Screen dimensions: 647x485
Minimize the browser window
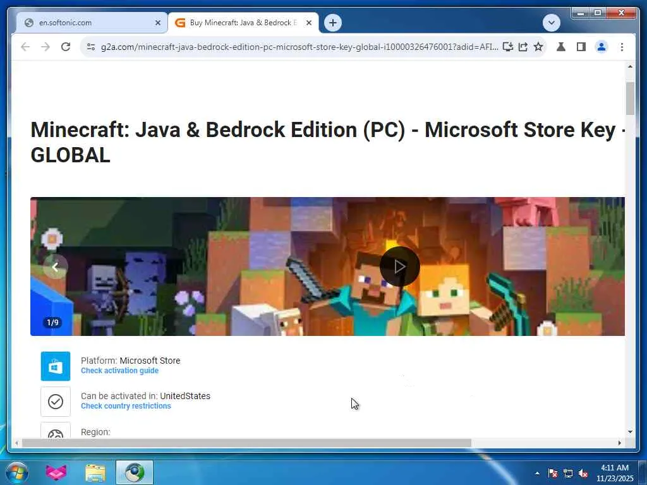(581, 13)
